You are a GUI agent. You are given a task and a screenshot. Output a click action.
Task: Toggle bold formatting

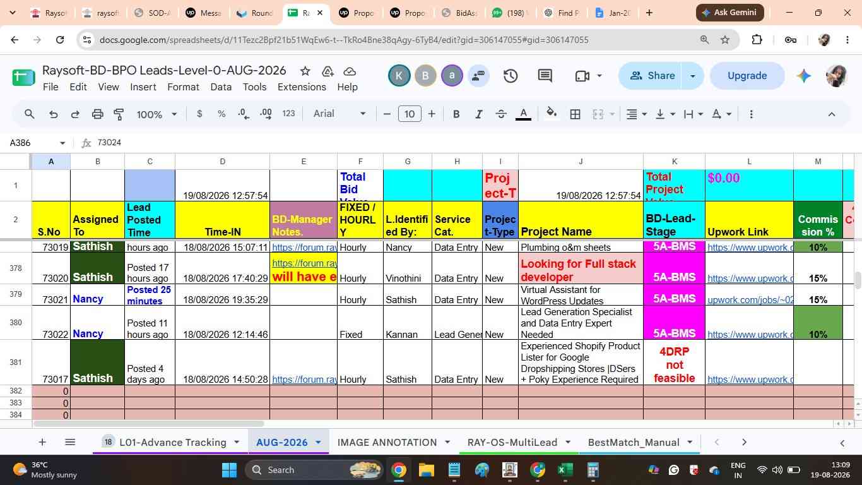(x=456, y=114)
